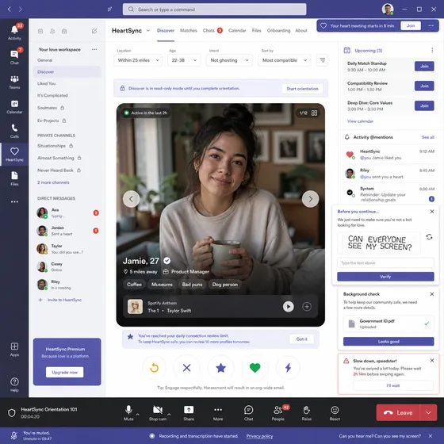The image size is (444, 444).
Task: Expand the HeartSync title chevron
Action: pos(147,31)
